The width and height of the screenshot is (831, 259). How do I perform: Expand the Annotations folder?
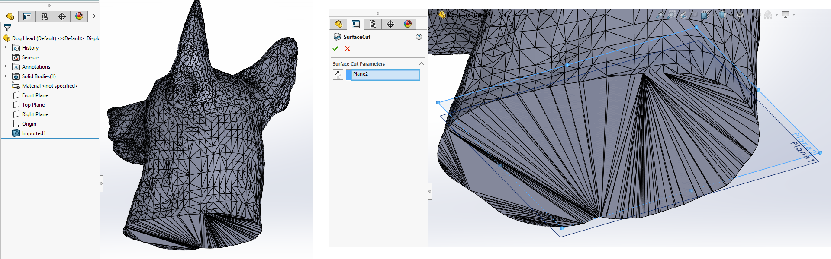(x=6, y=67)
